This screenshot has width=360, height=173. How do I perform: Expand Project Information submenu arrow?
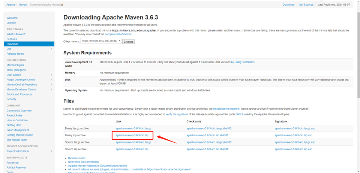coord(51,151)
